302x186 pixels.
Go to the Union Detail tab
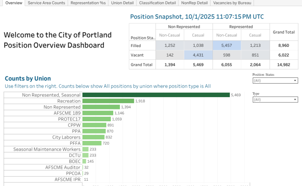pos(122,3)
